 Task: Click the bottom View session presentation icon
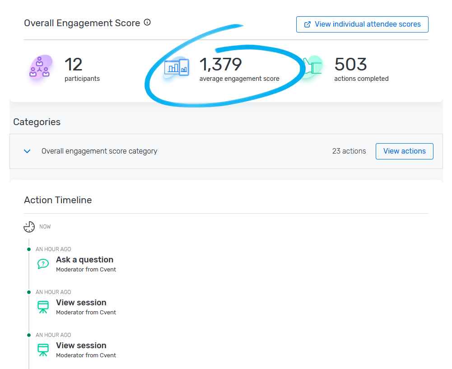click(43, 350)
